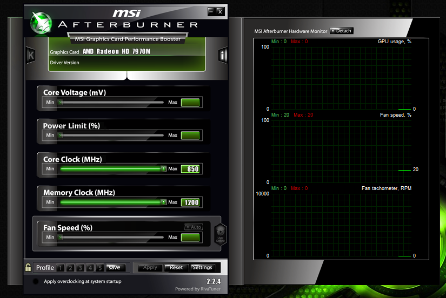Image resolution: width=446 pixels, height=298 pixels.
Task: Click the Core Clock value field 850
Action: point(190,169)
